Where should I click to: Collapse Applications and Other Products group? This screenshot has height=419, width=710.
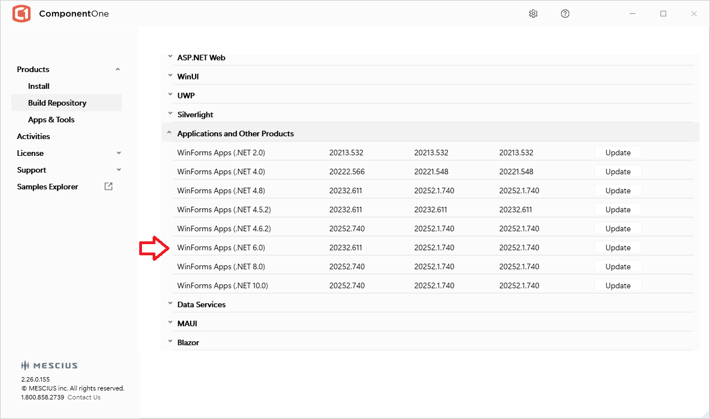pos(170,134)
